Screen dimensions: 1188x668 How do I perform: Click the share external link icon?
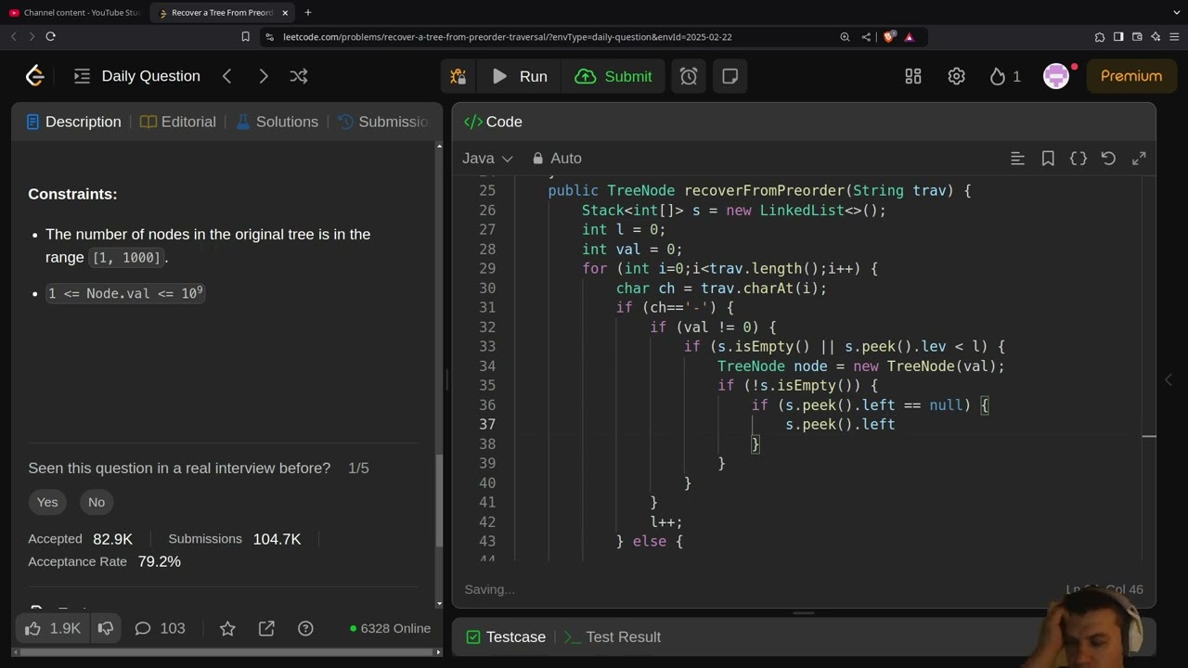tap(266, 628)
